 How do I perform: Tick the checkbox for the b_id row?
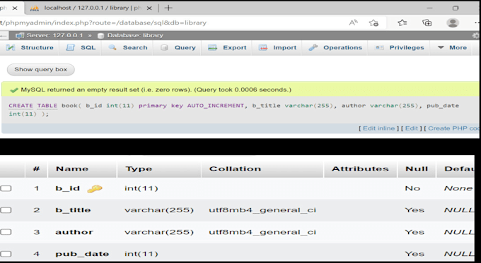click(x=6, y=188)
